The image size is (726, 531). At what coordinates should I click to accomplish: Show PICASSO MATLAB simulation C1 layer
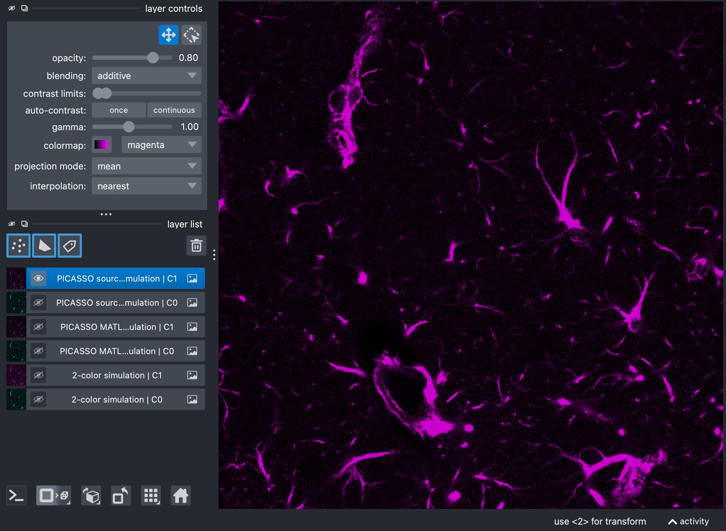[x=38, y=327]
